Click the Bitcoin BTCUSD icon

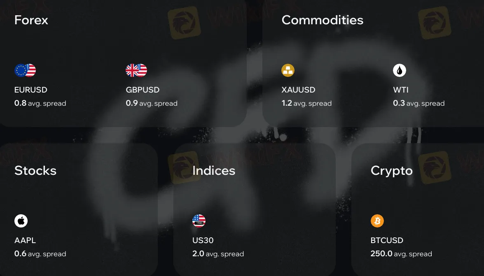(x=377, y=221)
